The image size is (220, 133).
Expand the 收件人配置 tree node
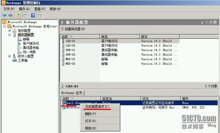pyautogui.click(x=9, y=56)
